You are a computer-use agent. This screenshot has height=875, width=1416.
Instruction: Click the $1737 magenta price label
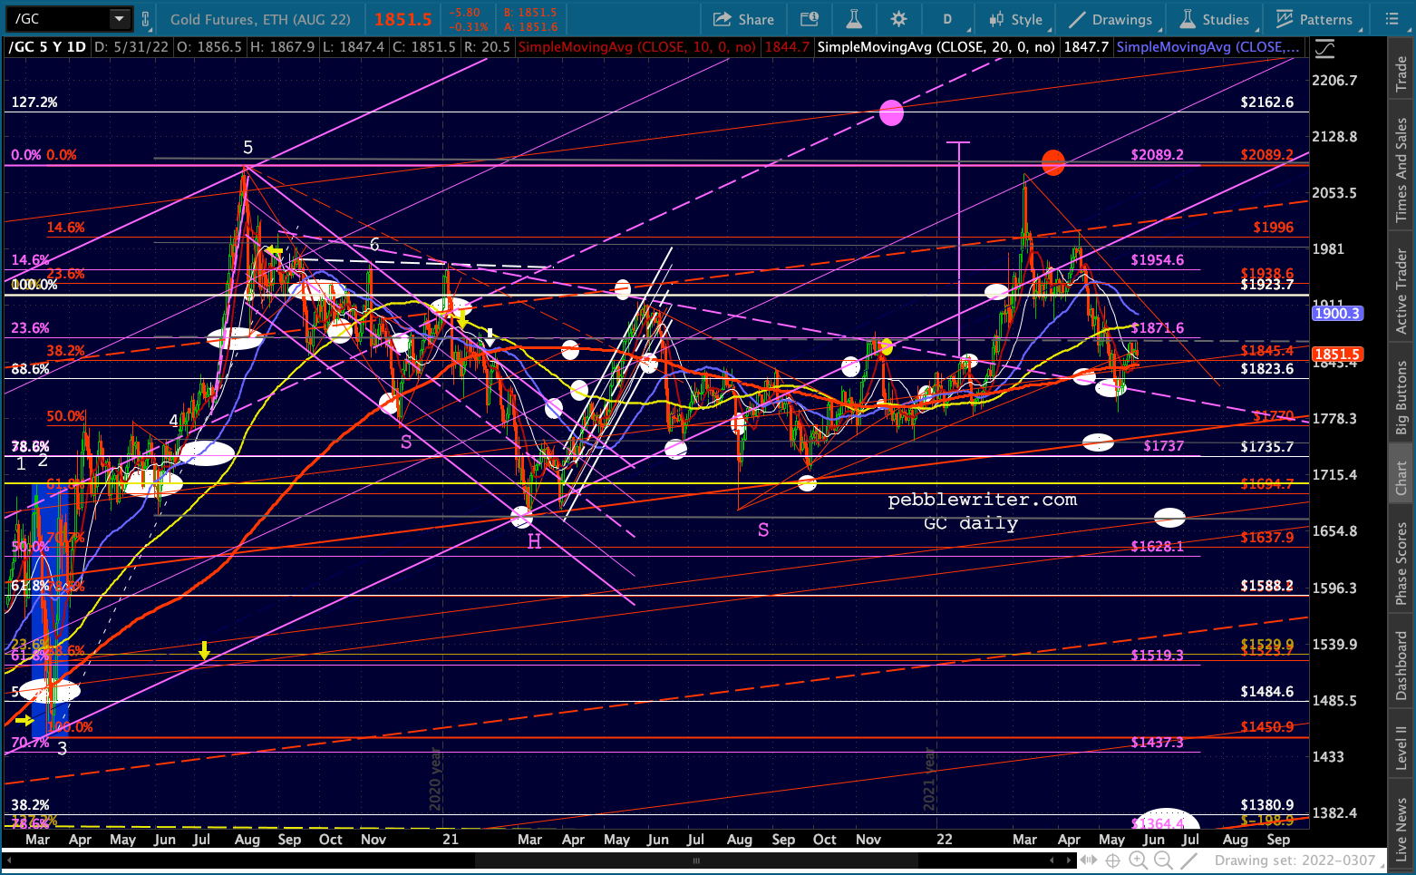click(1163, 446)
